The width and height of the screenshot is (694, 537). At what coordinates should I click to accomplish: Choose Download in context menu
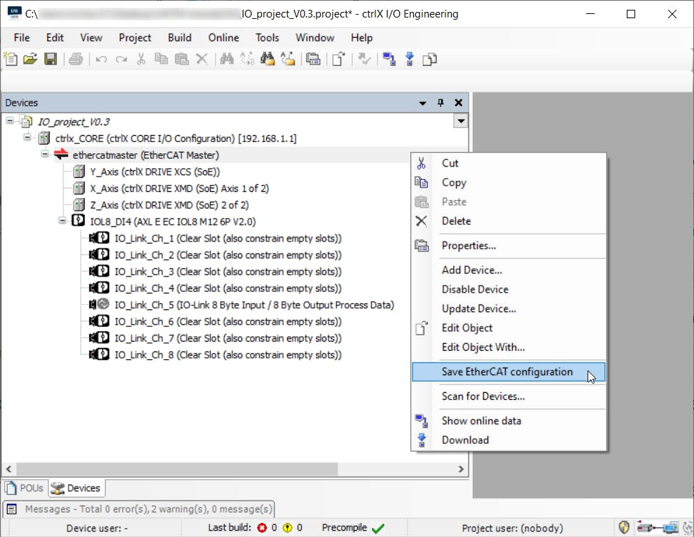pyautogui.click(x=508, y=440)
